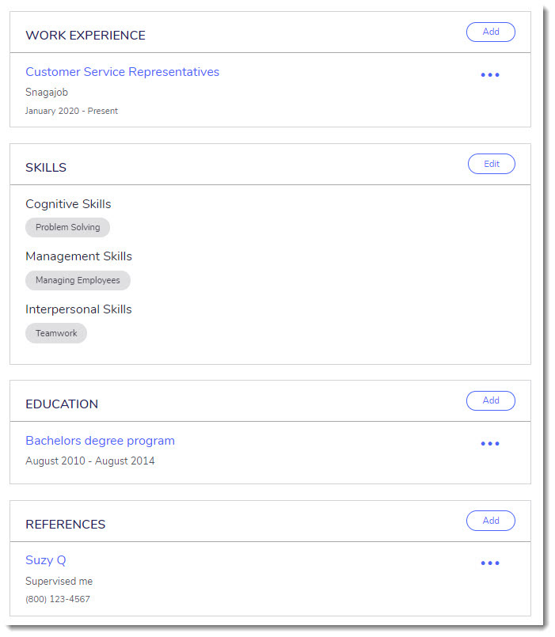Image resolution: width=555 pixels, height=637 pixels.
Task: Open three-dot menu for Bachelors degree program
Action: [490, 444]
